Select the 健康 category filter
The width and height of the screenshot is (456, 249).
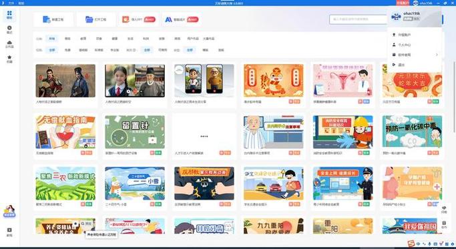[115, 39]
